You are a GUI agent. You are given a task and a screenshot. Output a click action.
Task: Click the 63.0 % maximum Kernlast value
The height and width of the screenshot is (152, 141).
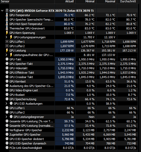pos(110,81)
